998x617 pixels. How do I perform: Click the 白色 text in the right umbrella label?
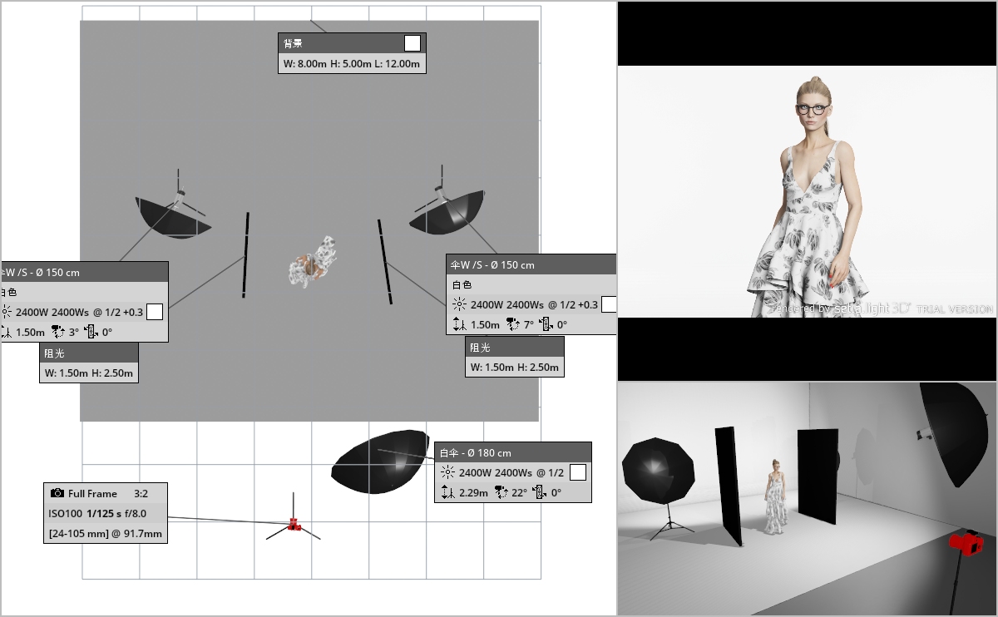pyautogui.click(x=462, y=284)
